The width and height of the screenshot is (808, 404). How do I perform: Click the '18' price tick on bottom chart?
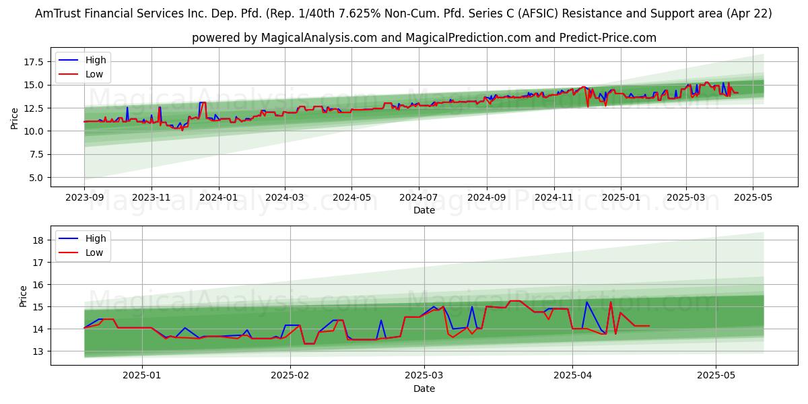click(39, 240)
